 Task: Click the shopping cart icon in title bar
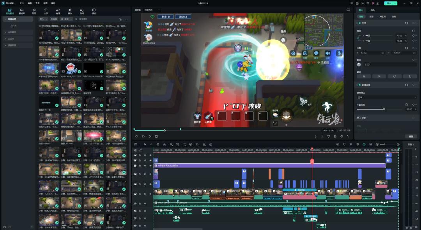(373, 3)
